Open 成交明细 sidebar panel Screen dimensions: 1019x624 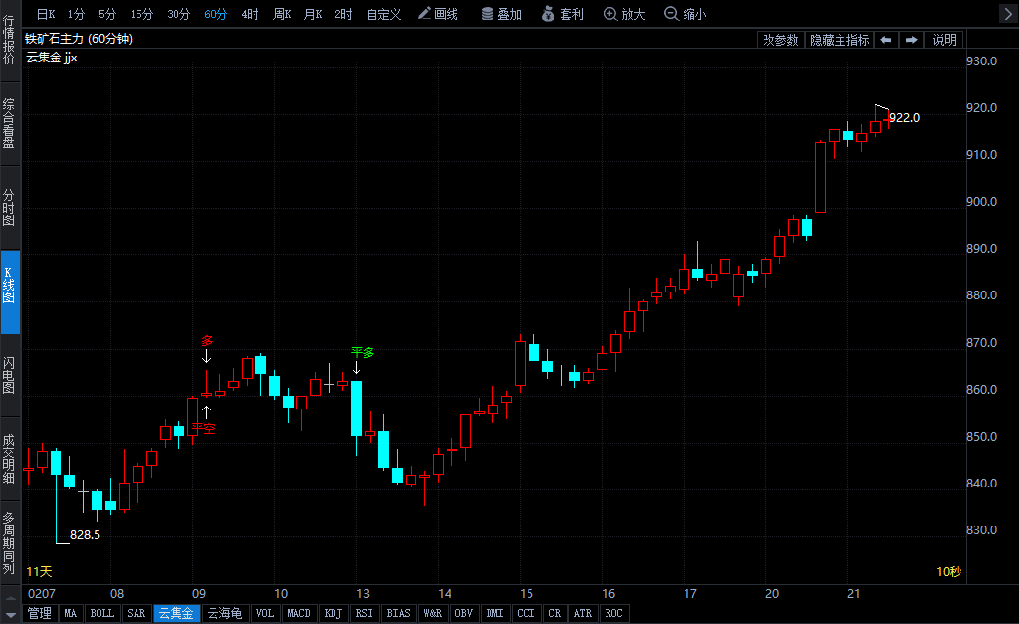9,459
